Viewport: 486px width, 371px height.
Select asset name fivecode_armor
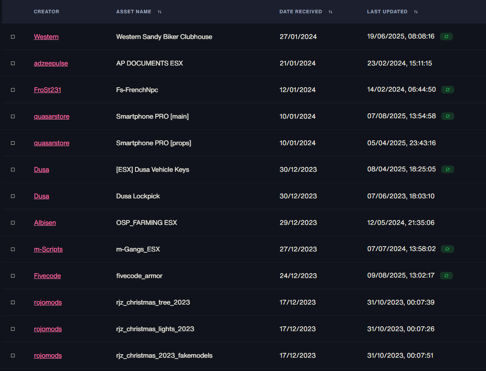click(x=139, y=276)
